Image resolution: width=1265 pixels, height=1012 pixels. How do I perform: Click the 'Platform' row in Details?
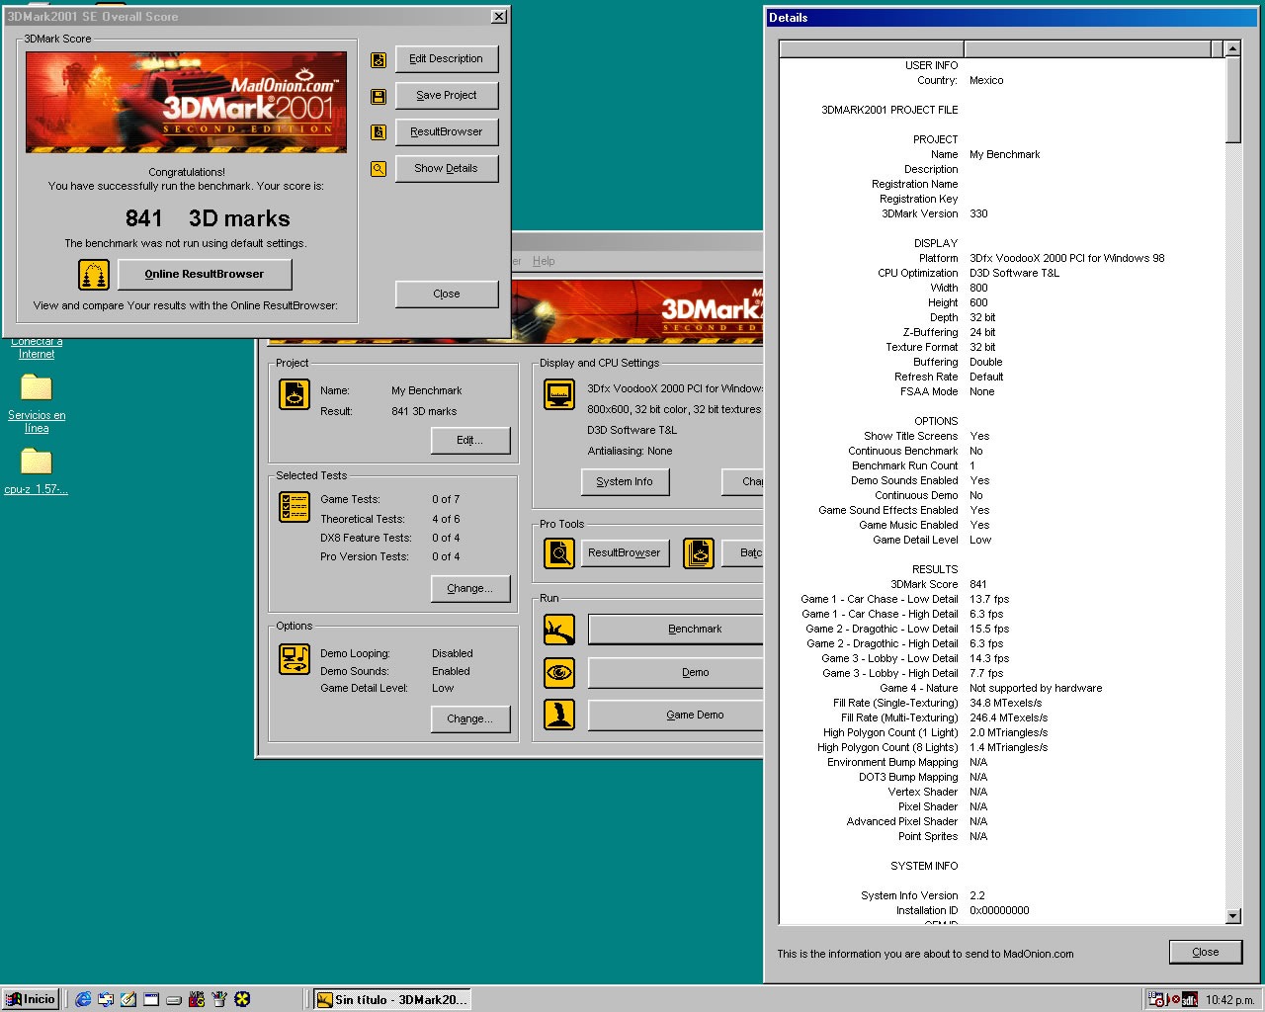1002,258
